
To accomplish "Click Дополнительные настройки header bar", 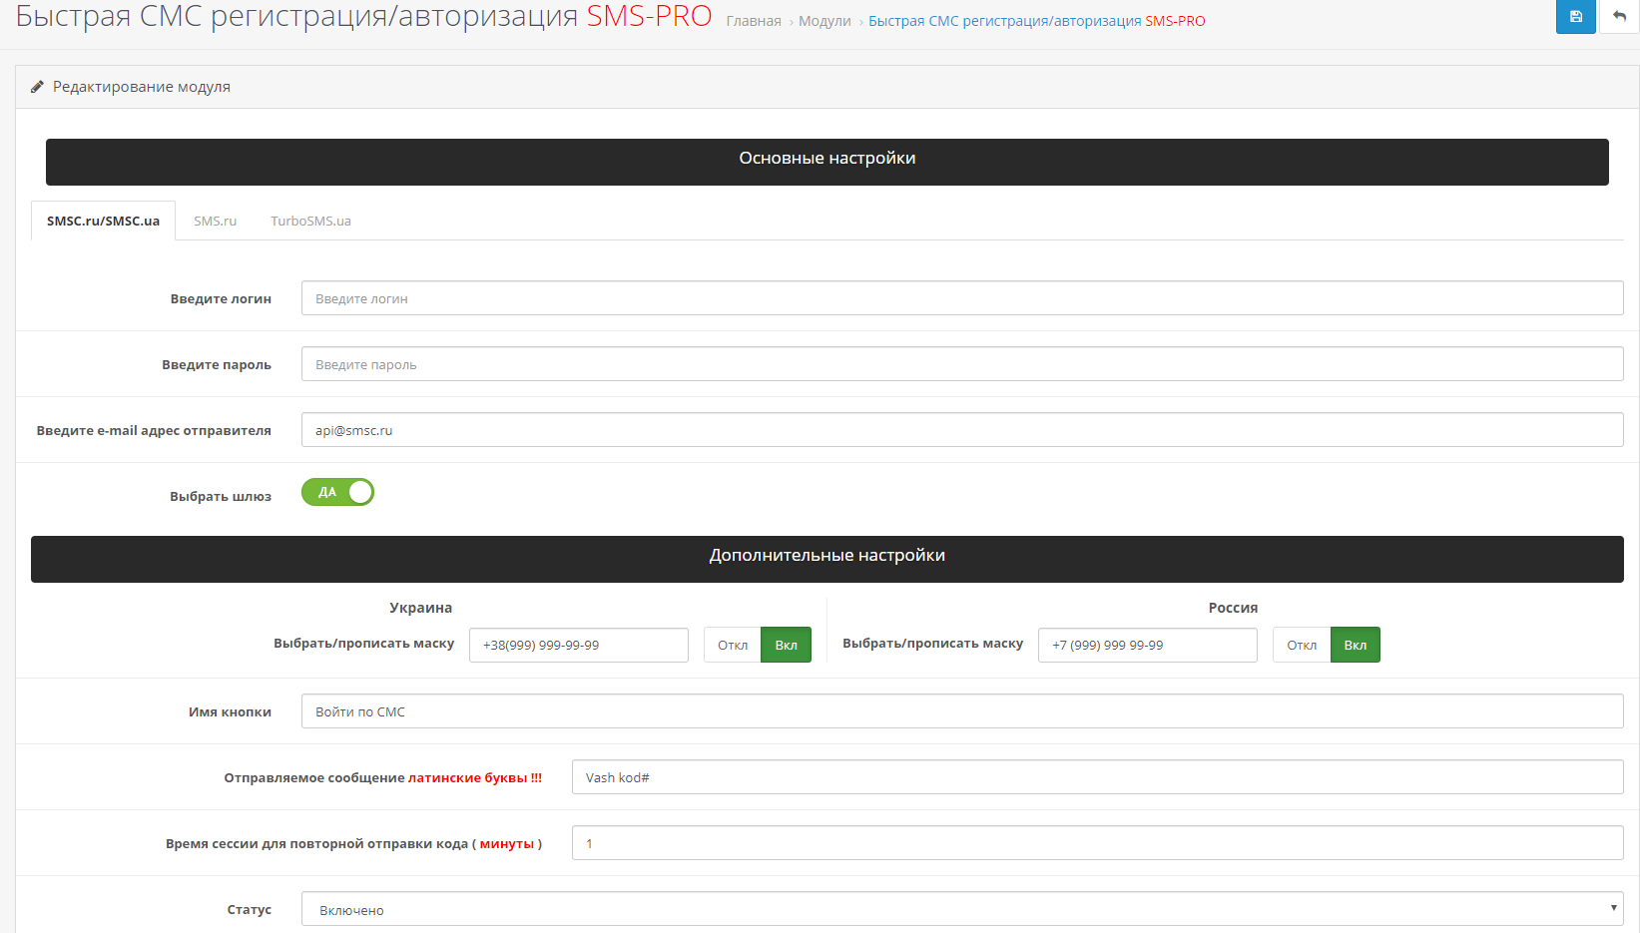I will [x=827, y=559].
